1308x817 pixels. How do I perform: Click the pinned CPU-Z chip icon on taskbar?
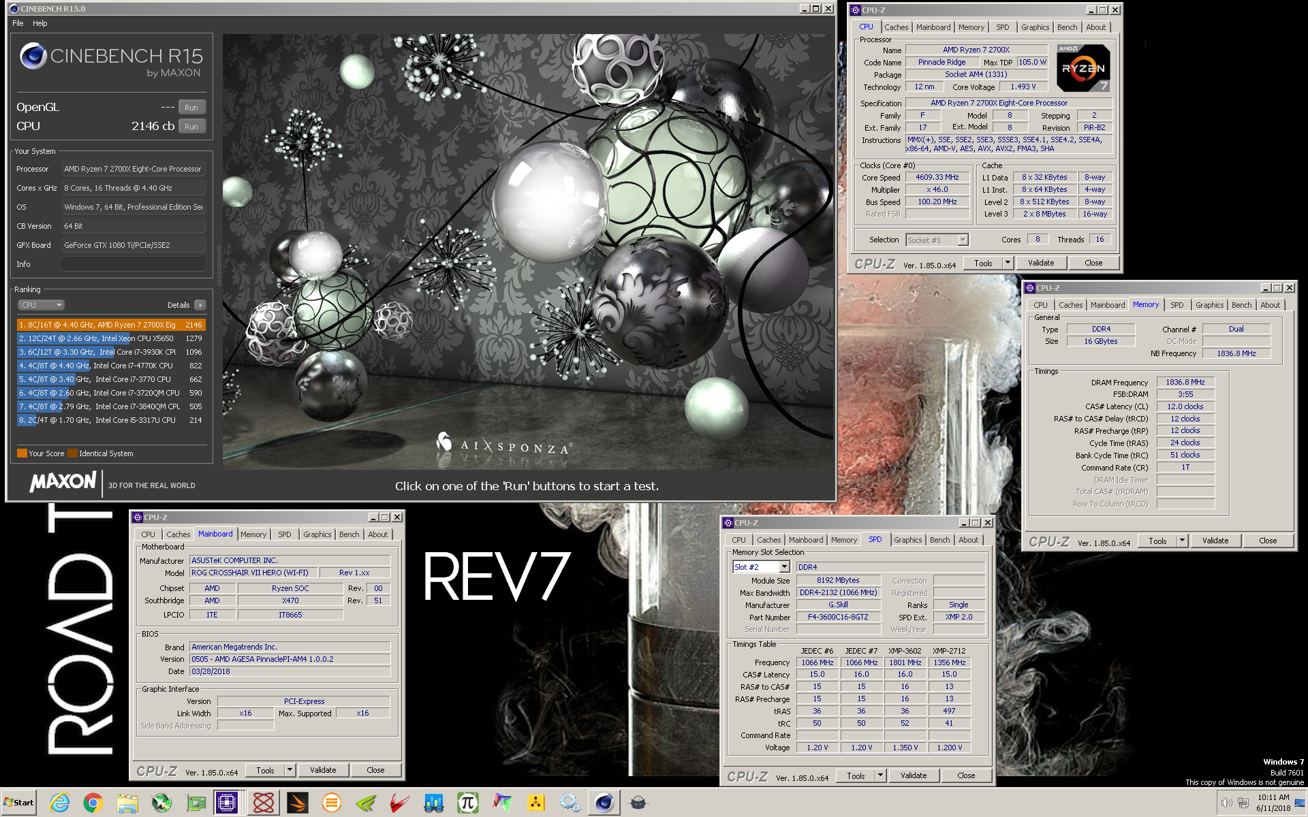[x=228, y=803]
